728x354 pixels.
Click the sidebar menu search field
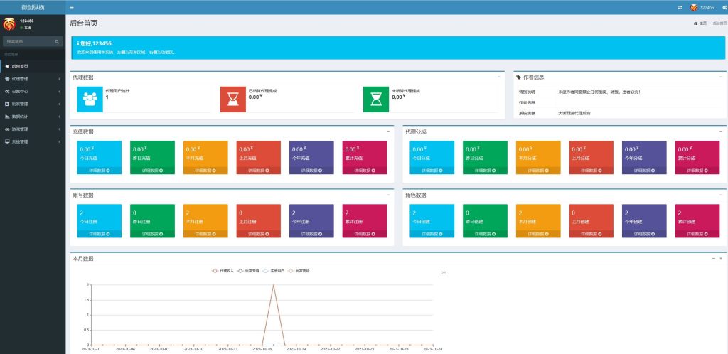[x=28, y=41]
